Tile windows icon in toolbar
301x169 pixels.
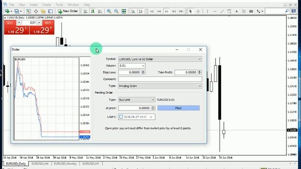coord(124,11)
